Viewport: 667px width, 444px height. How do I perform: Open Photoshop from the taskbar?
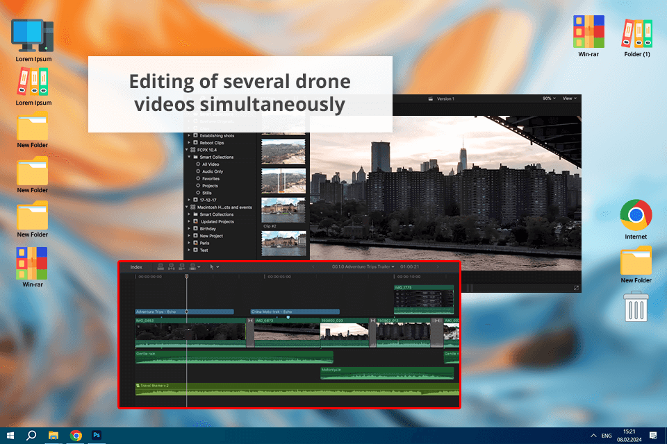pos(97,436)
